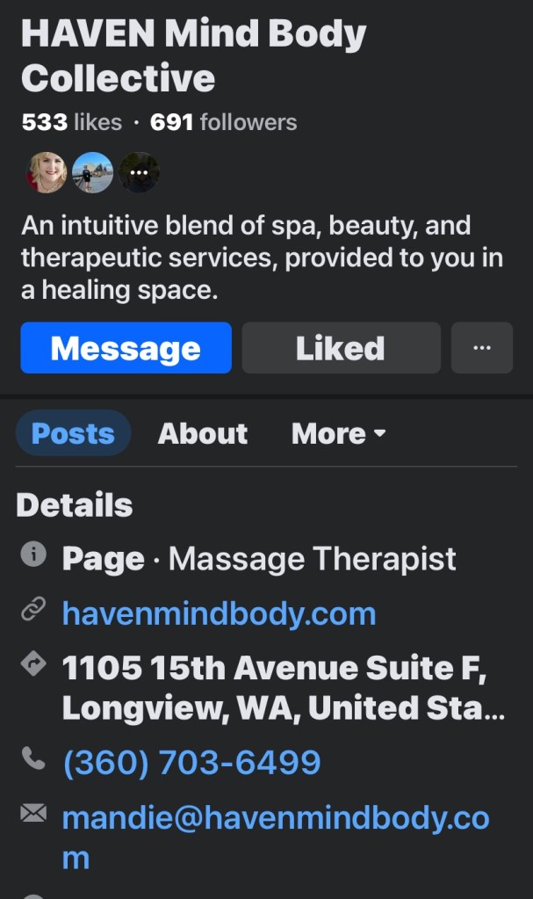Viewport: 533px width, 899px height.
Task: Toggle the Liked button to unlike page
Action: coord(341,347)
